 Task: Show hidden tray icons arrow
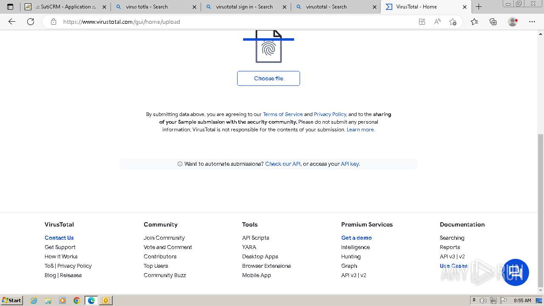474,300
